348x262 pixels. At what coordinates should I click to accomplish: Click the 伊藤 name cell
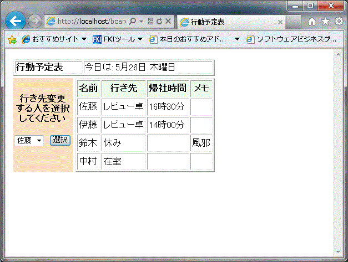(x=89, y=125)
